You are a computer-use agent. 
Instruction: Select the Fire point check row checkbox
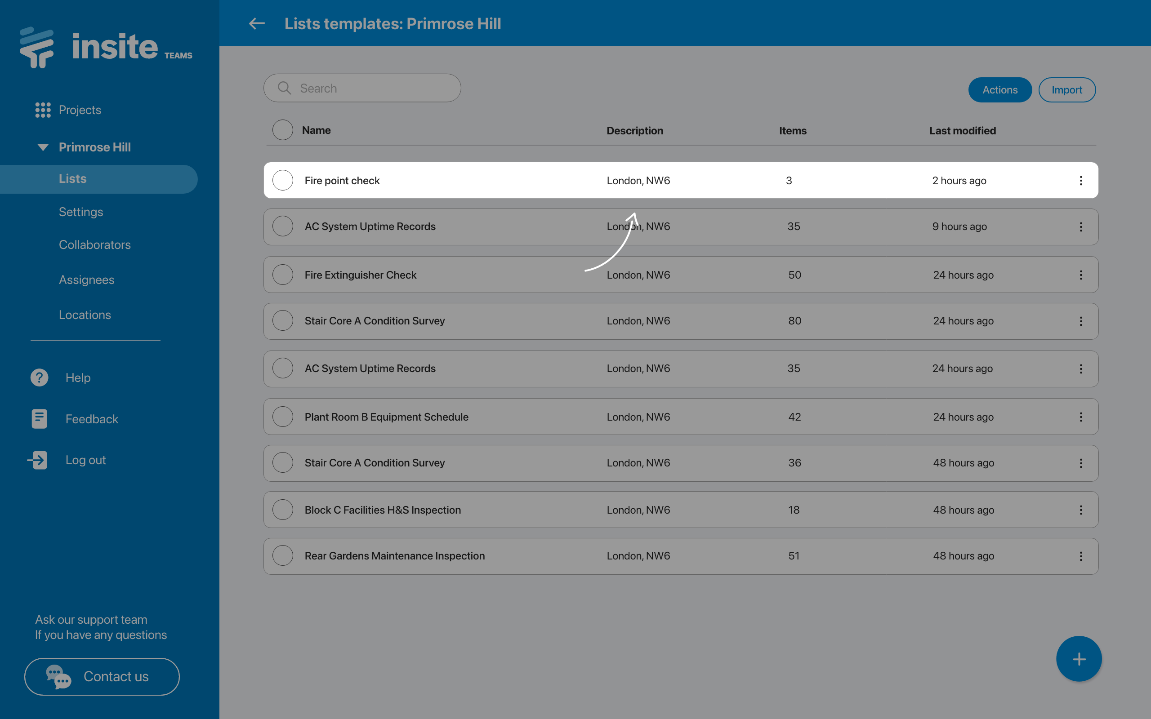tap(282, 180)
